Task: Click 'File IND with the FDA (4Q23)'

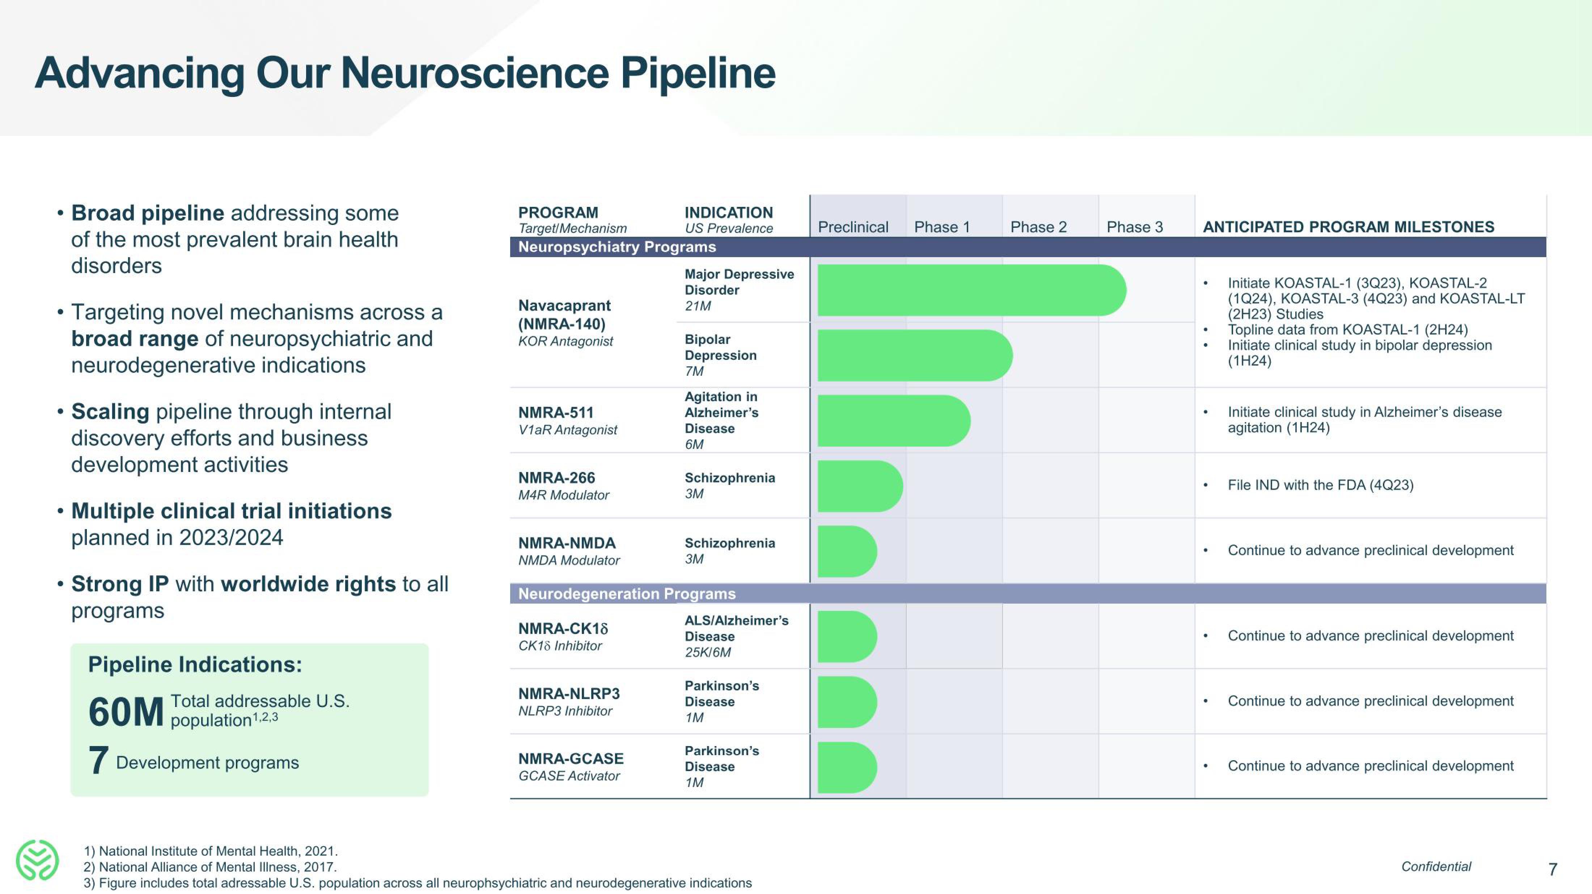Action: click(x=1321, y=485)
